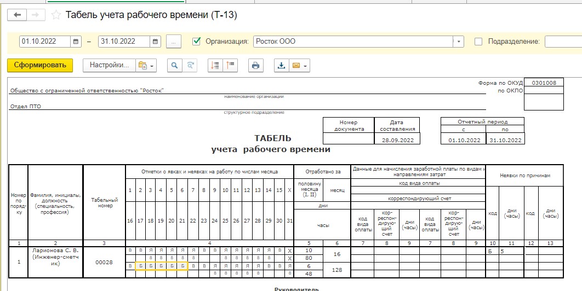Collapse all groups icon
582x291 pixels.
(215, 65)
